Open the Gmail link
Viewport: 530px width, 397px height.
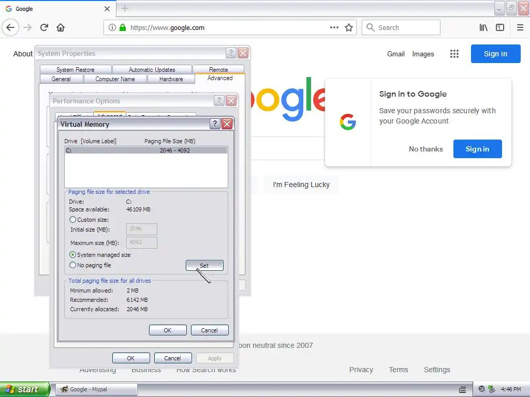[396, 54]
